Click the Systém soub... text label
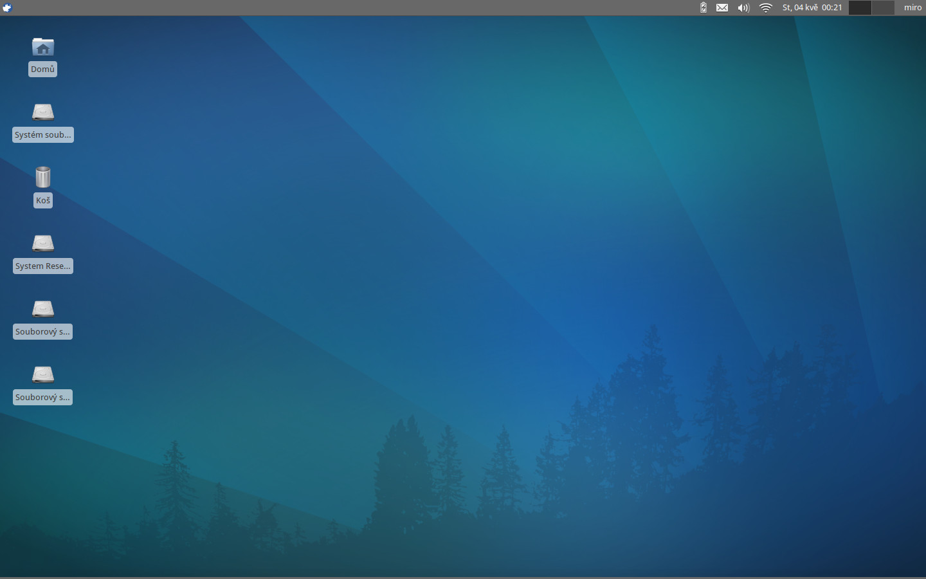 coord(43,135)
